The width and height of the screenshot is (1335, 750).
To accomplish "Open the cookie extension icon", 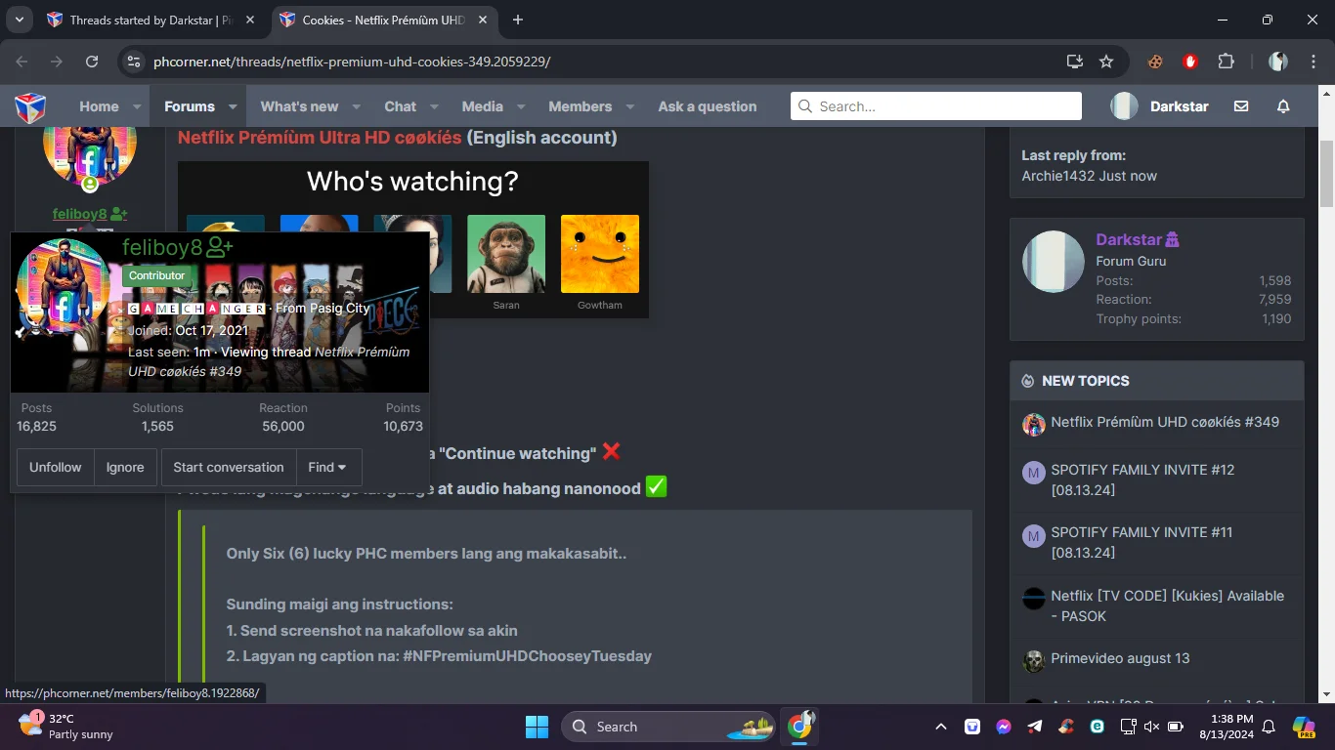I will click(1155, 62).
